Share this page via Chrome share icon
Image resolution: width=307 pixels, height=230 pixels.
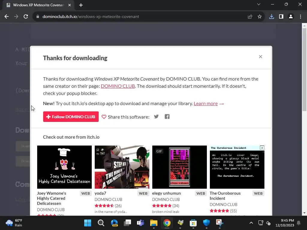tap(250, 17)
